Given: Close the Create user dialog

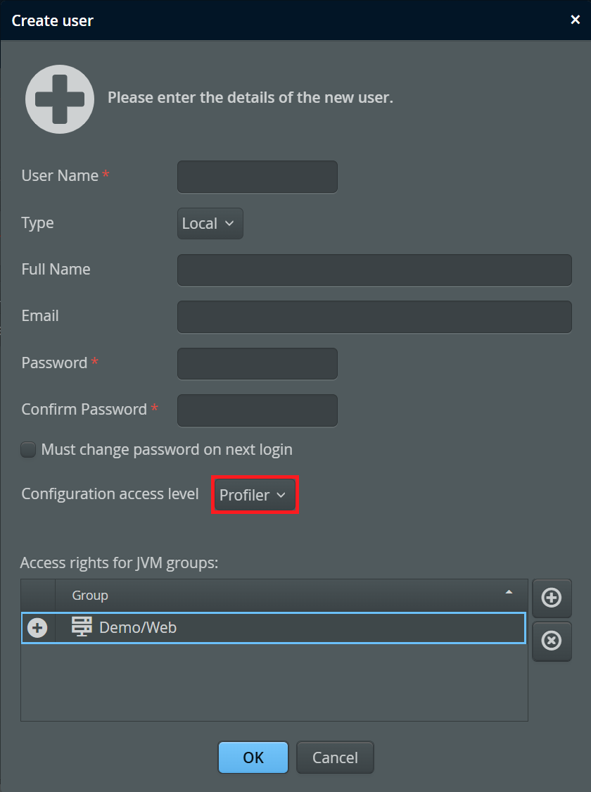Looking at the screenshot, I should (575, 20).
